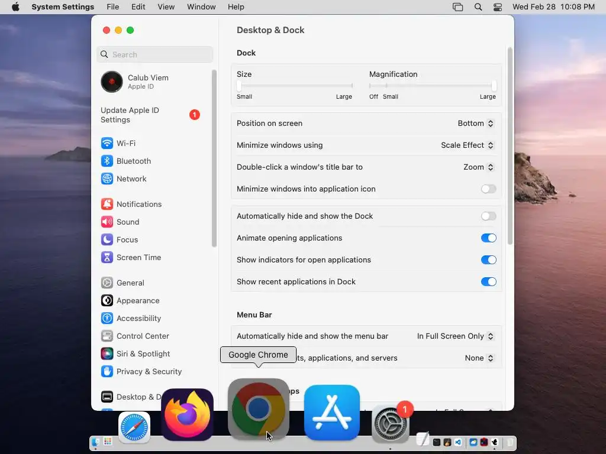Viewport: 606px width, 454px height.
Task: Change Minimize windows using Scale Effect dropdown
Action: click(468, 145)
